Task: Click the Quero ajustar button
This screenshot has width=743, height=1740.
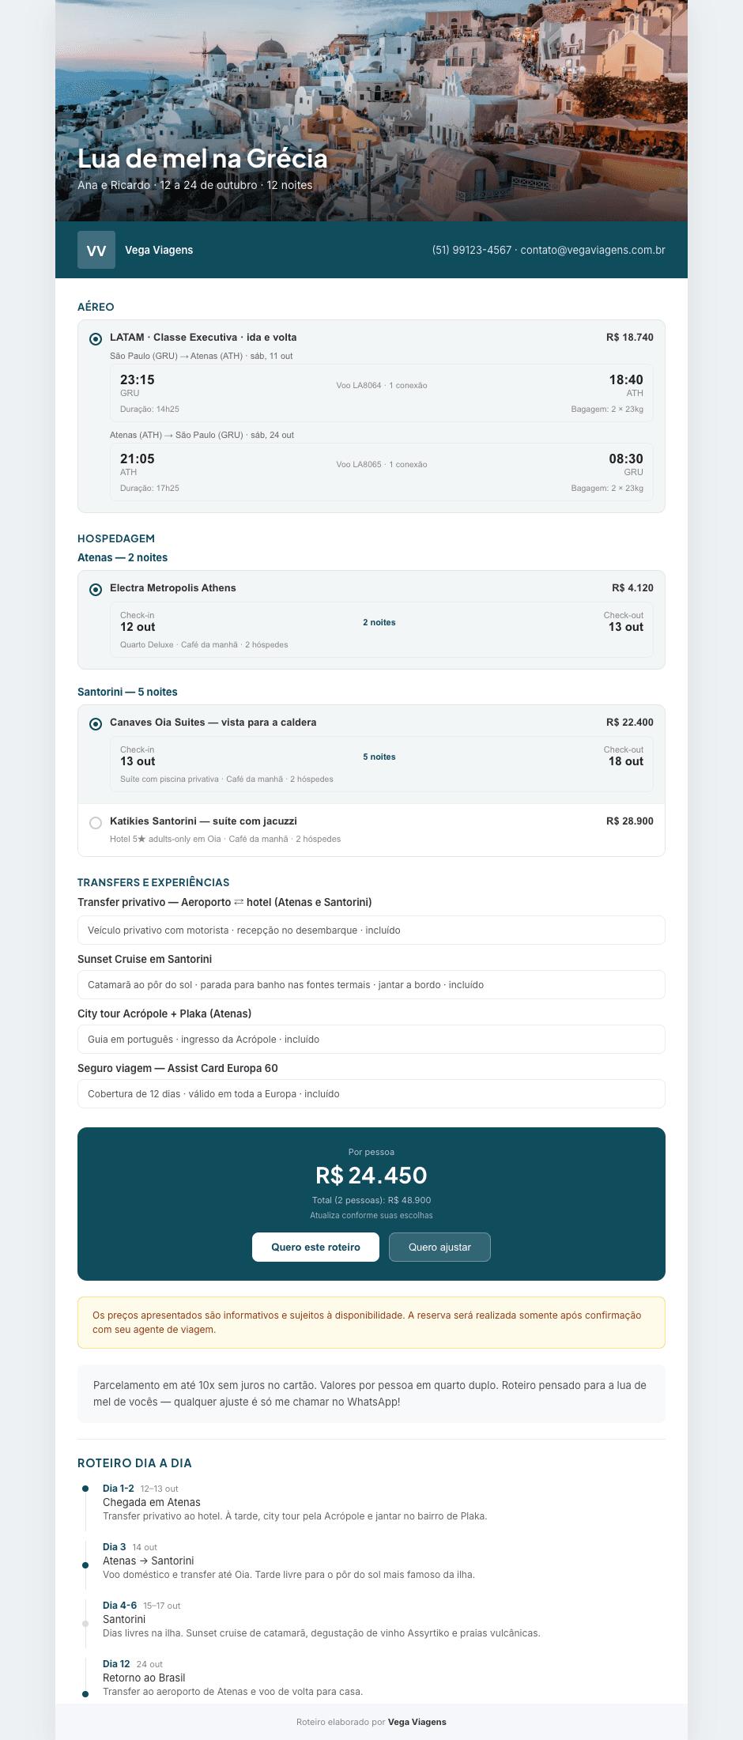Action: 439,1247
